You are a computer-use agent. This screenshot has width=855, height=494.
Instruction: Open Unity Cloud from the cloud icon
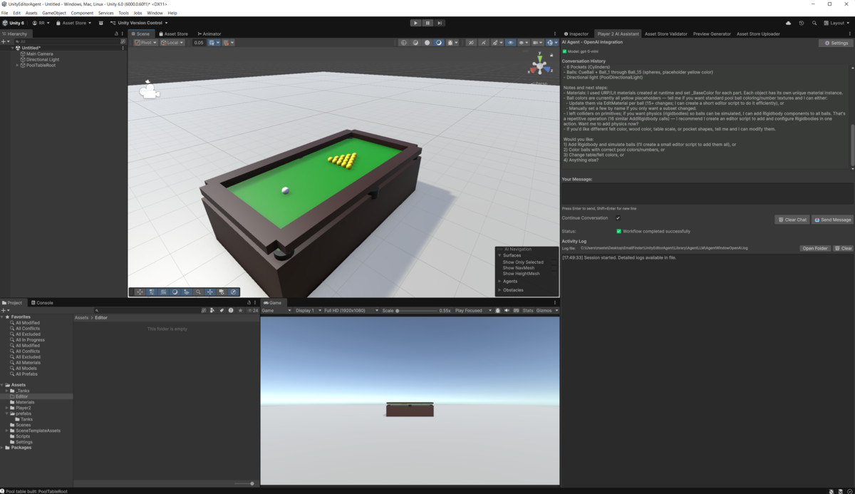(788, 23)
